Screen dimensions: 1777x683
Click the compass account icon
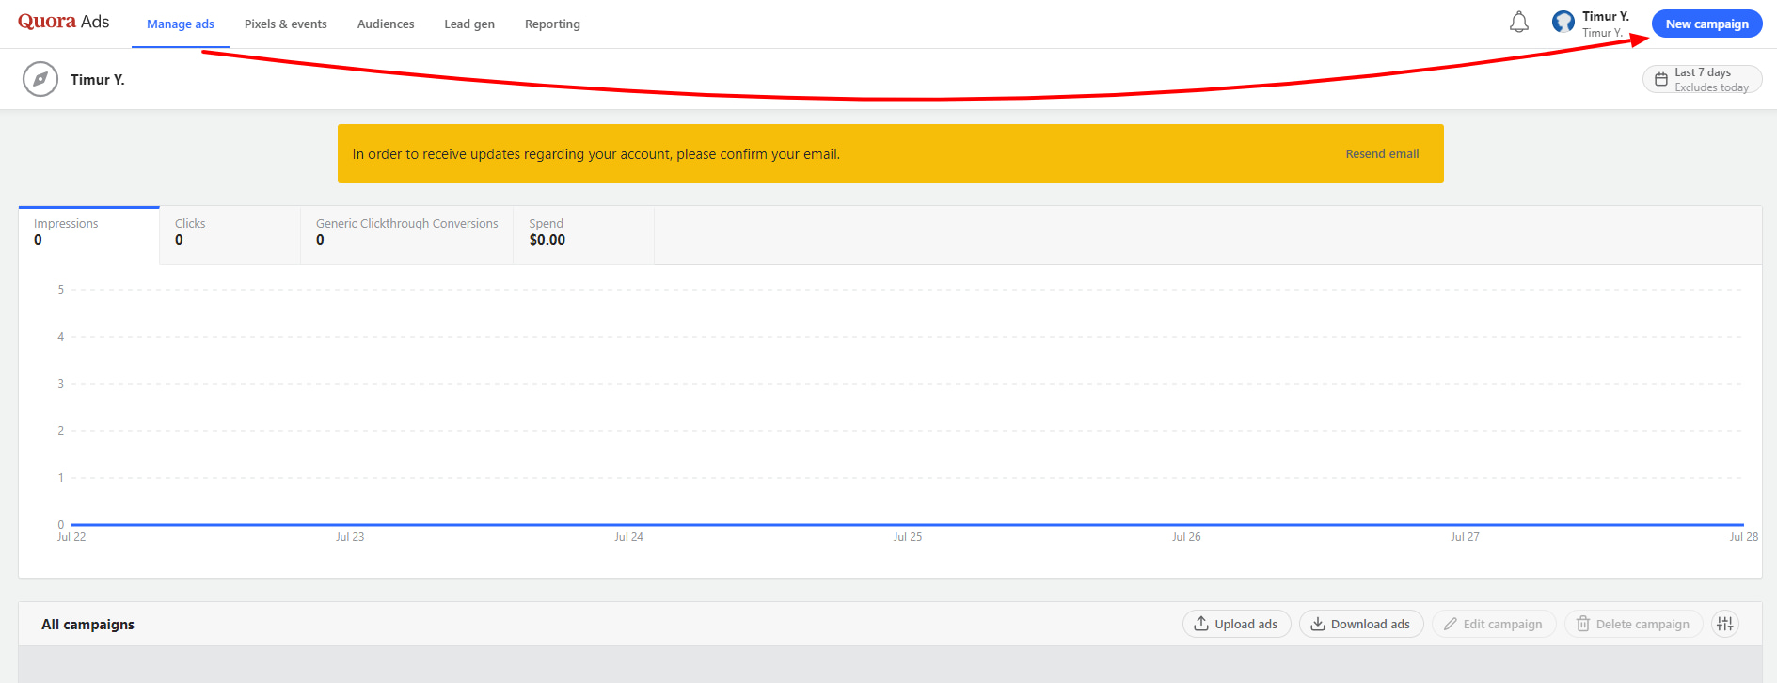tap(40, 80)
